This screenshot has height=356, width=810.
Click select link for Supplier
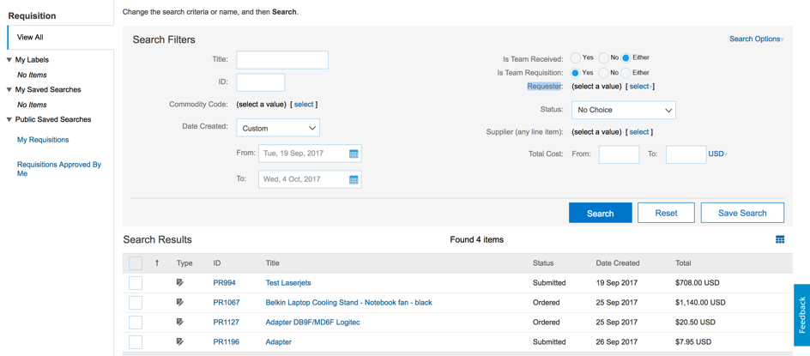(639, 132)
